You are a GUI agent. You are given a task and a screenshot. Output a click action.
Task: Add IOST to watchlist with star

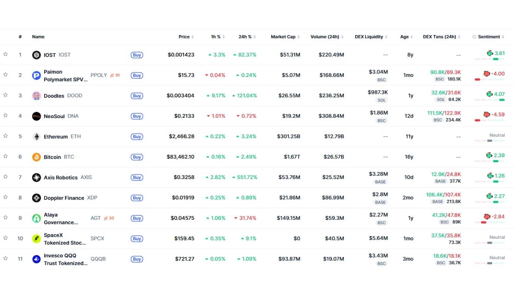click(6, 54)
